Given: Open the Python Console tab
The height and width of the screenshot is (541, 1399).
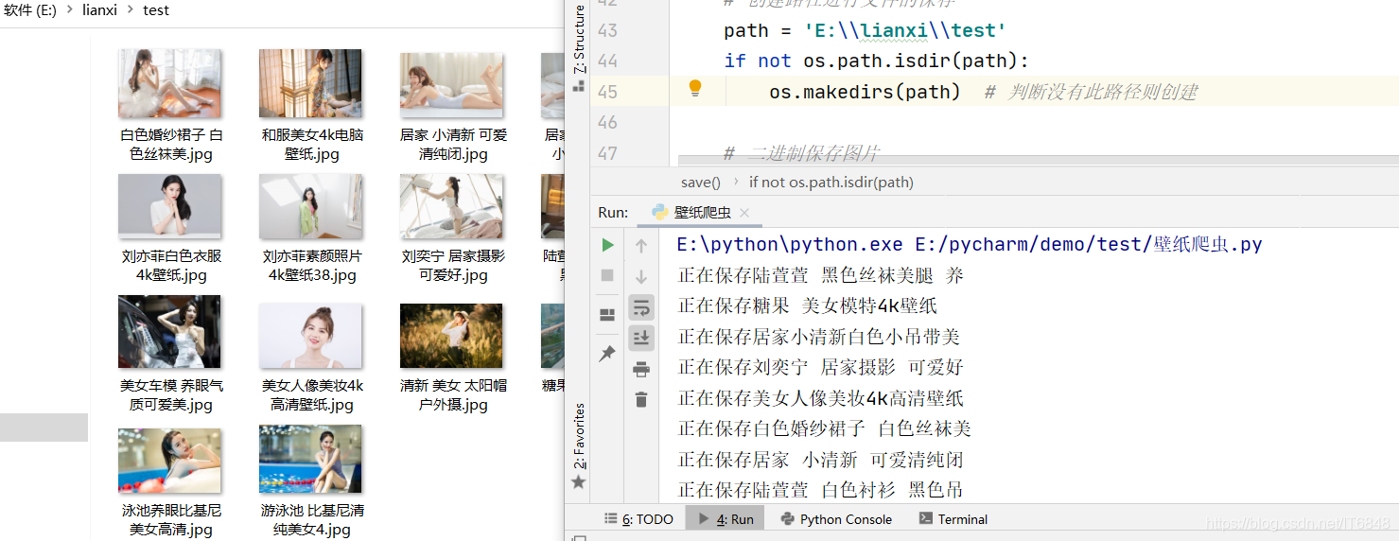Looking at the screenshot, I should tap(836, 519).
